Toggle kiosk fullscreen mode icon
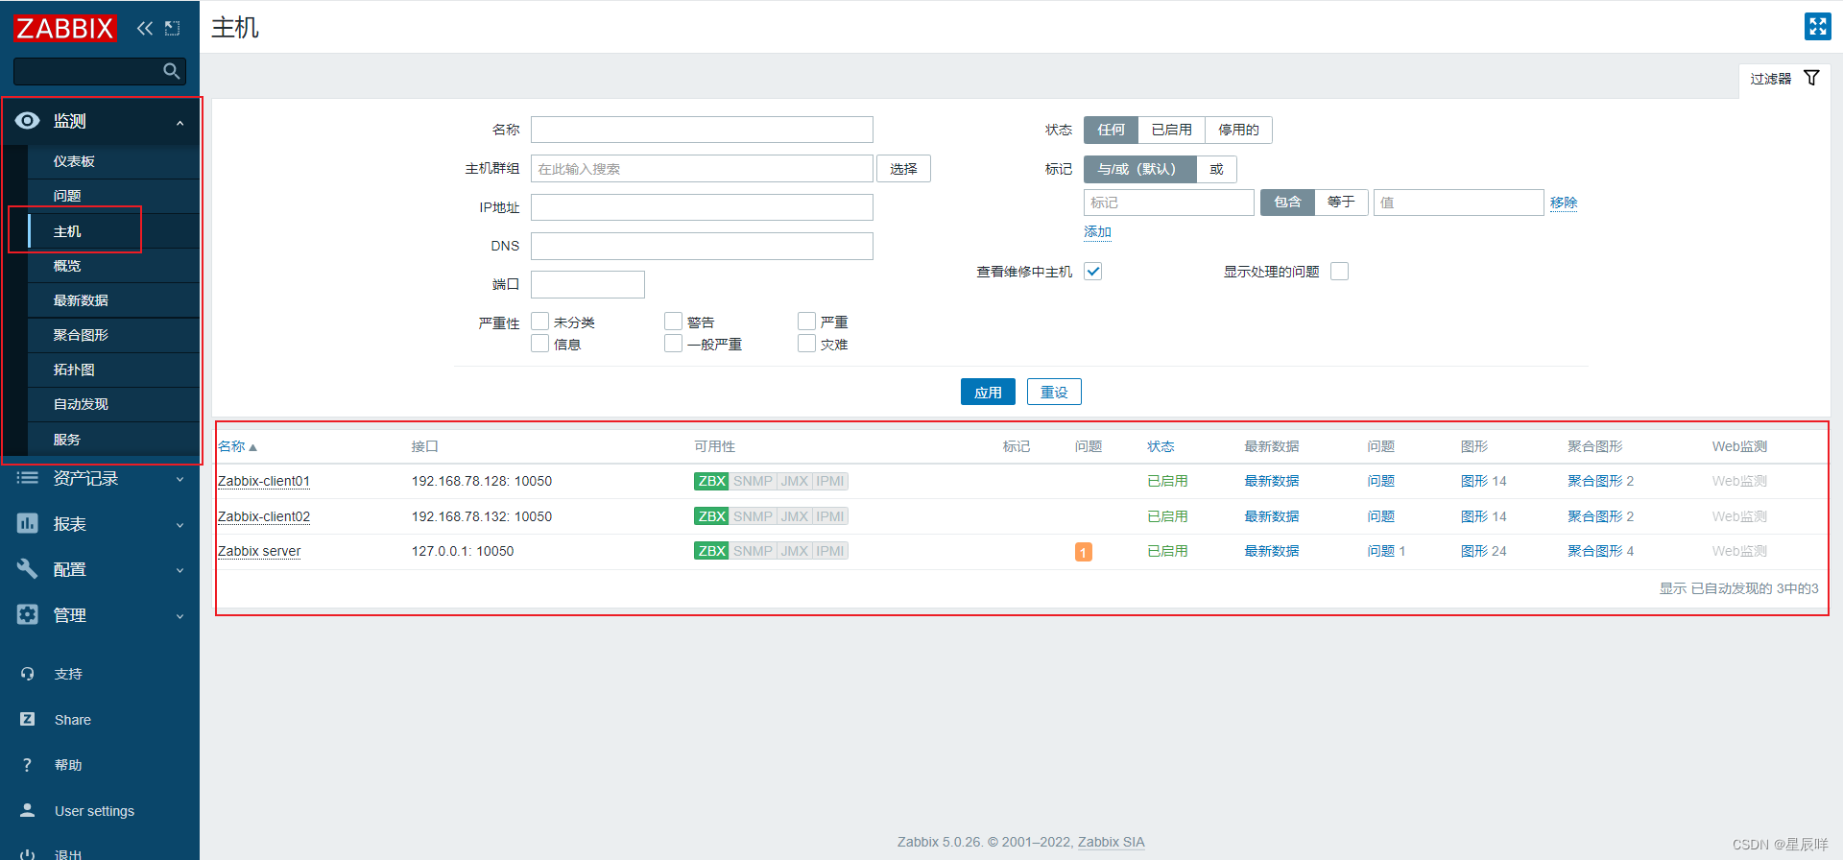Viewport: 1843px width, 860px height. (1817, 26)
